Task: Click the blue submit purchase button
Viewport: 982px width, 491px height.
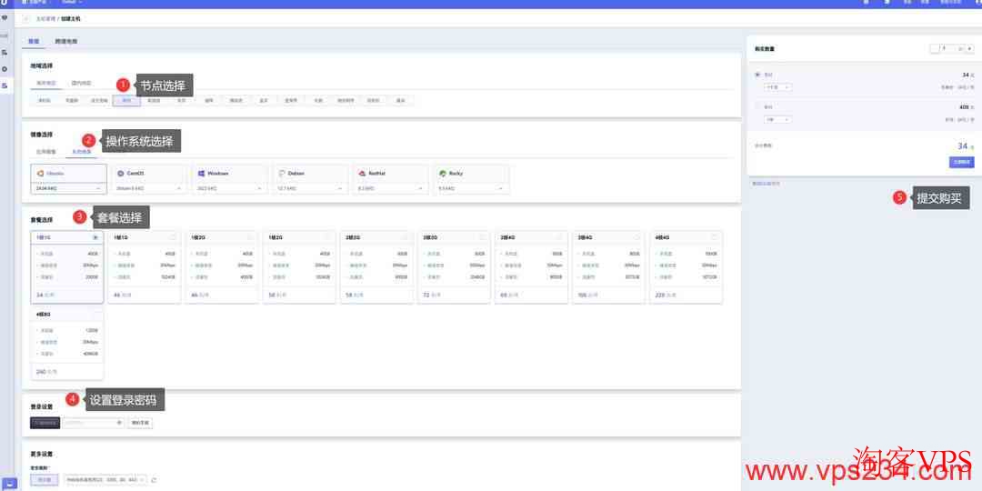Action: click(x=961, y=162)
